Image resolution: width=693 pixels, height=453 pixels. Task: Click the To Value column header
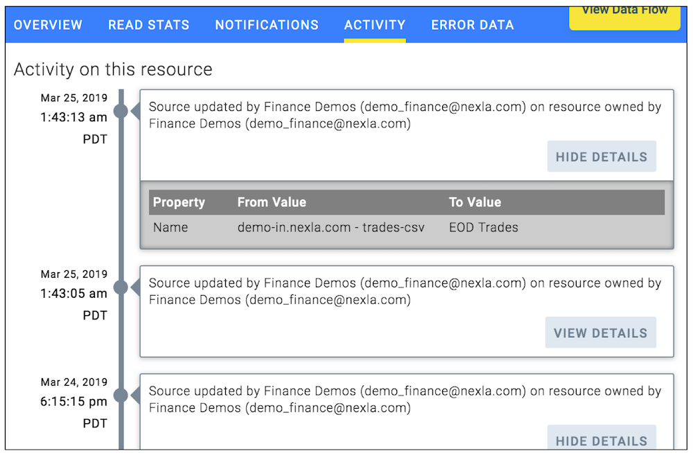point(475,202)
